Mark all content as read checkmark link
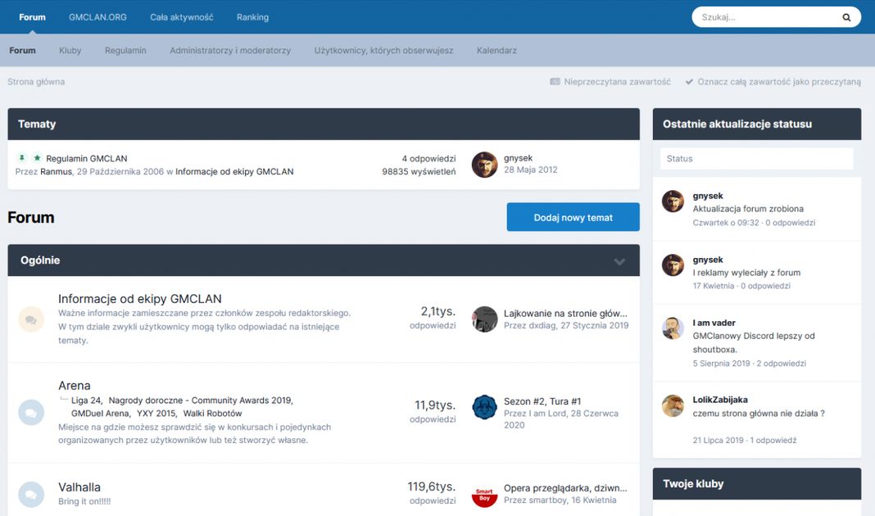 click(773, 82)
